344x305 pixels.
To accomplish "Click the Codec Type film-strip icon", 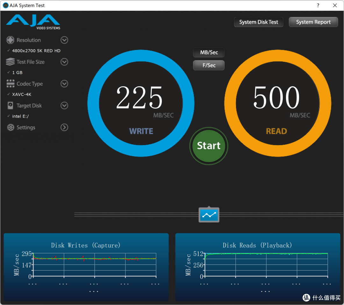I will pos(10,84).
